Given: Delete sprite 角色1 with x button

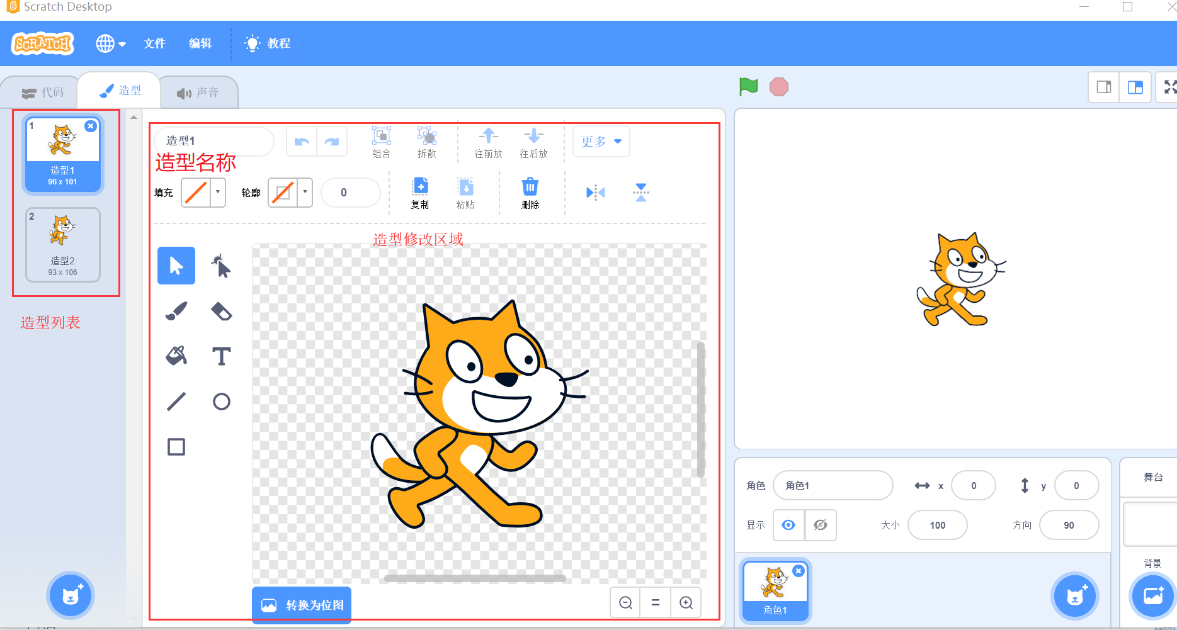Looking at the screenshot, I should point(799,571).
